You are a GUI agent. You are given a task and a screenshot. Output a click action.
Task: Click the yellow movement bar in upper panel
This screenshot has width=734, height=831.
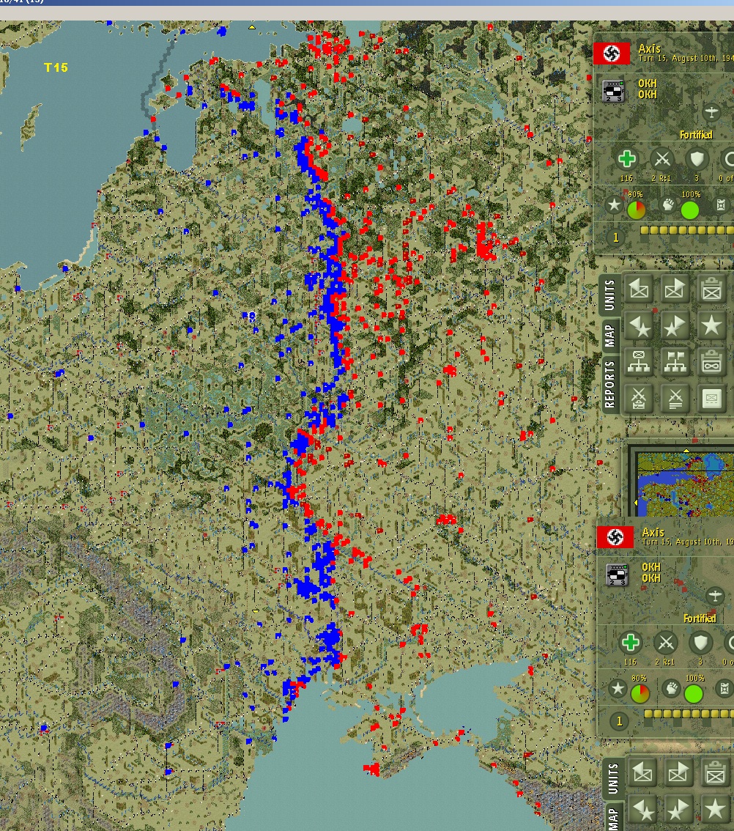[687, 230]
